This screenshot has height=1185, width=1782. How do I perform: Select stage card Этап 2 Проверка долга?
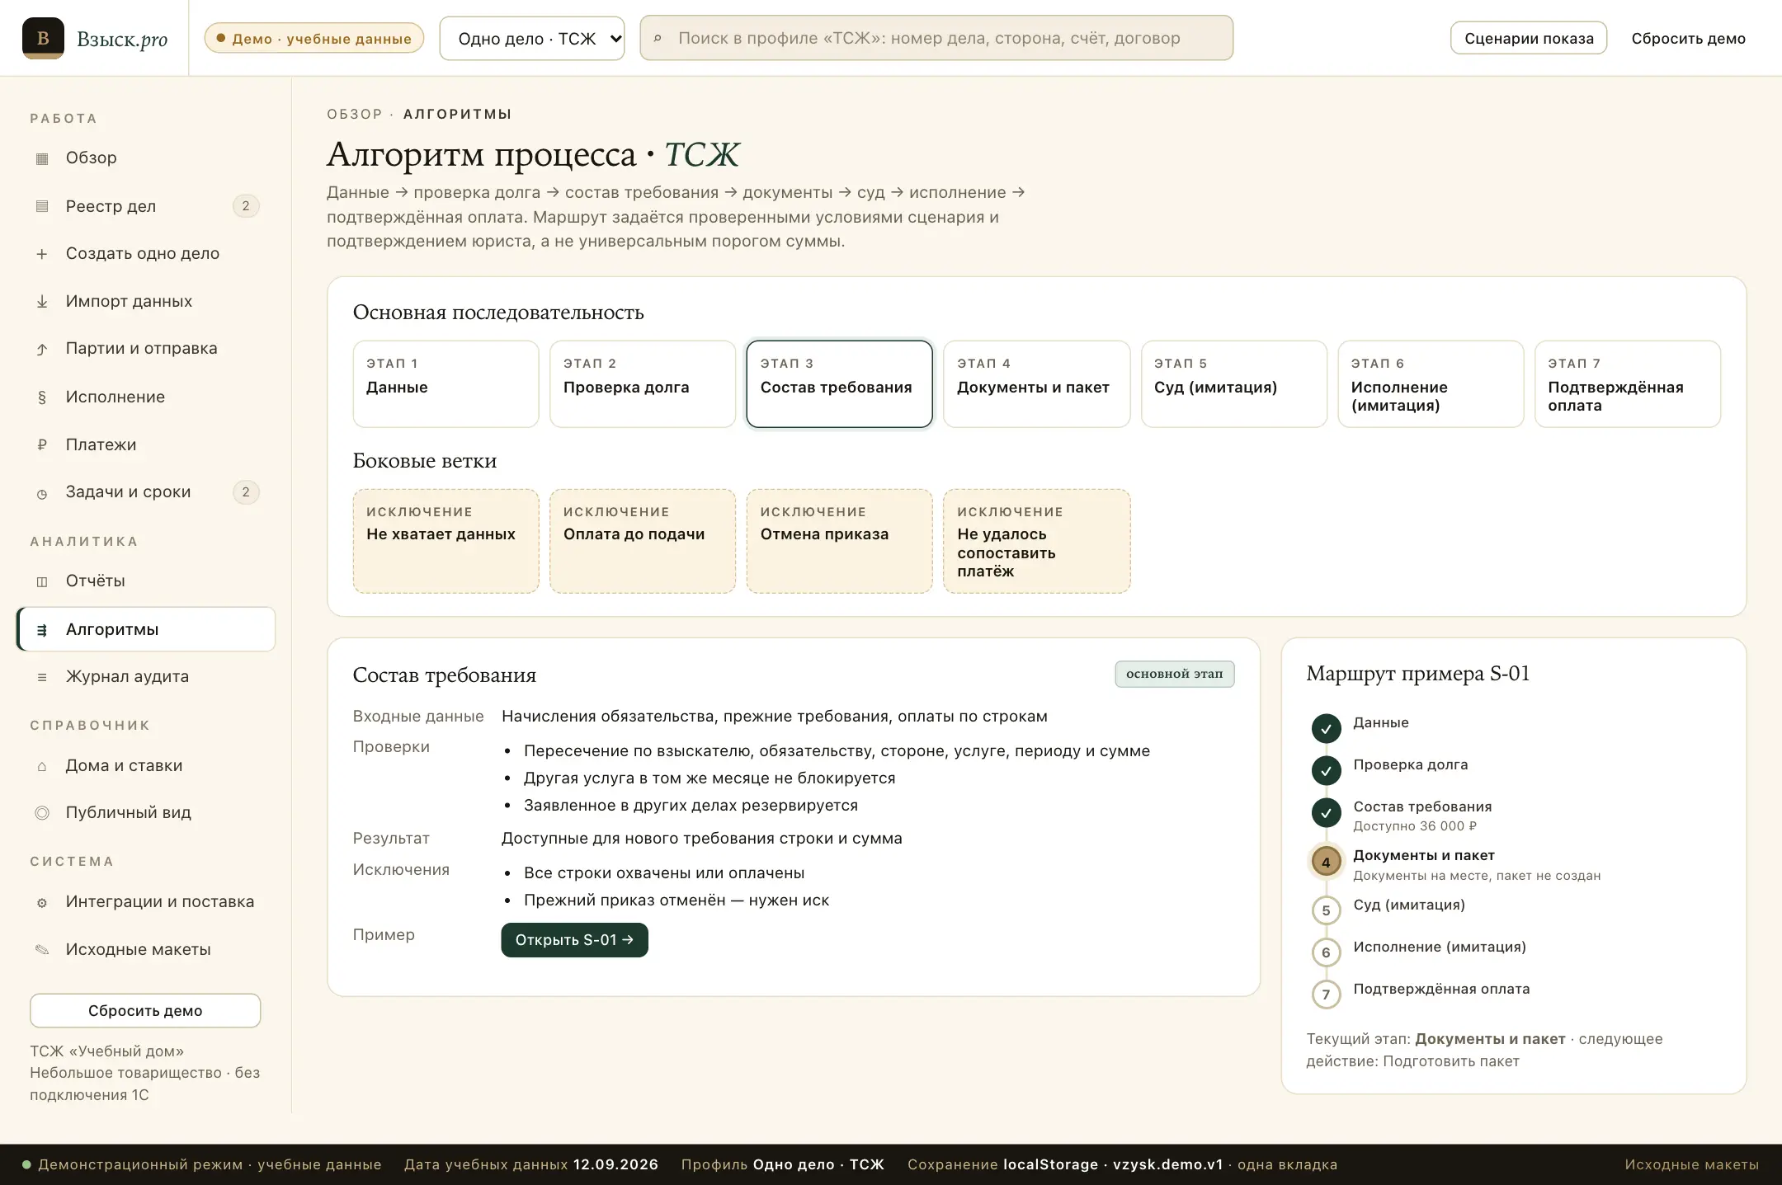[643, 384]
